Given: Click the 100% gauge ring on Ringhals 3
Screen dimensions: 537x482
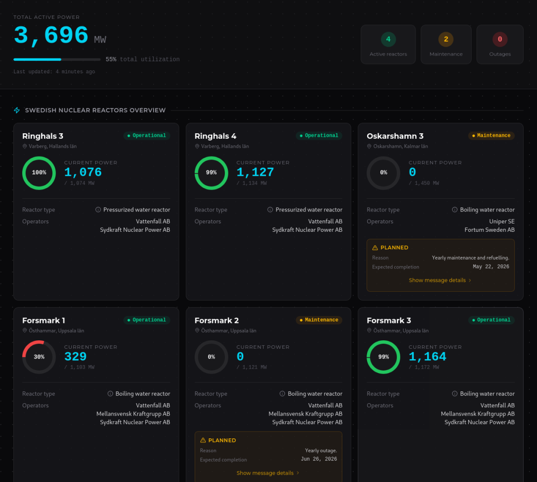Looking at the screenshot, I should pyautogui.click(x=39, y=173).
